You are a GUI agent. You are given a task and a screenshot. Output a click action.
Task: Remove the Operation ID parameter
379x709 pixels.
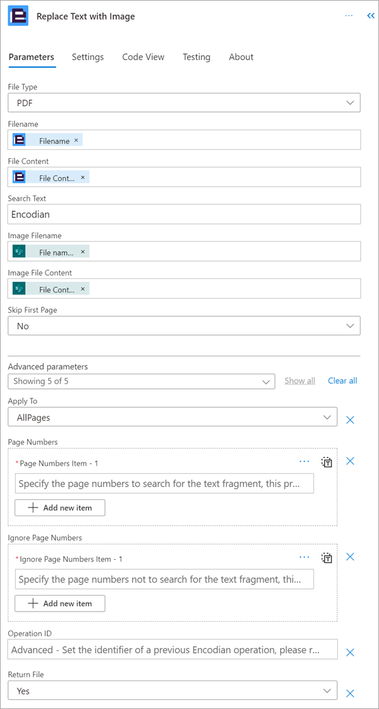click(x=350, y=652)
